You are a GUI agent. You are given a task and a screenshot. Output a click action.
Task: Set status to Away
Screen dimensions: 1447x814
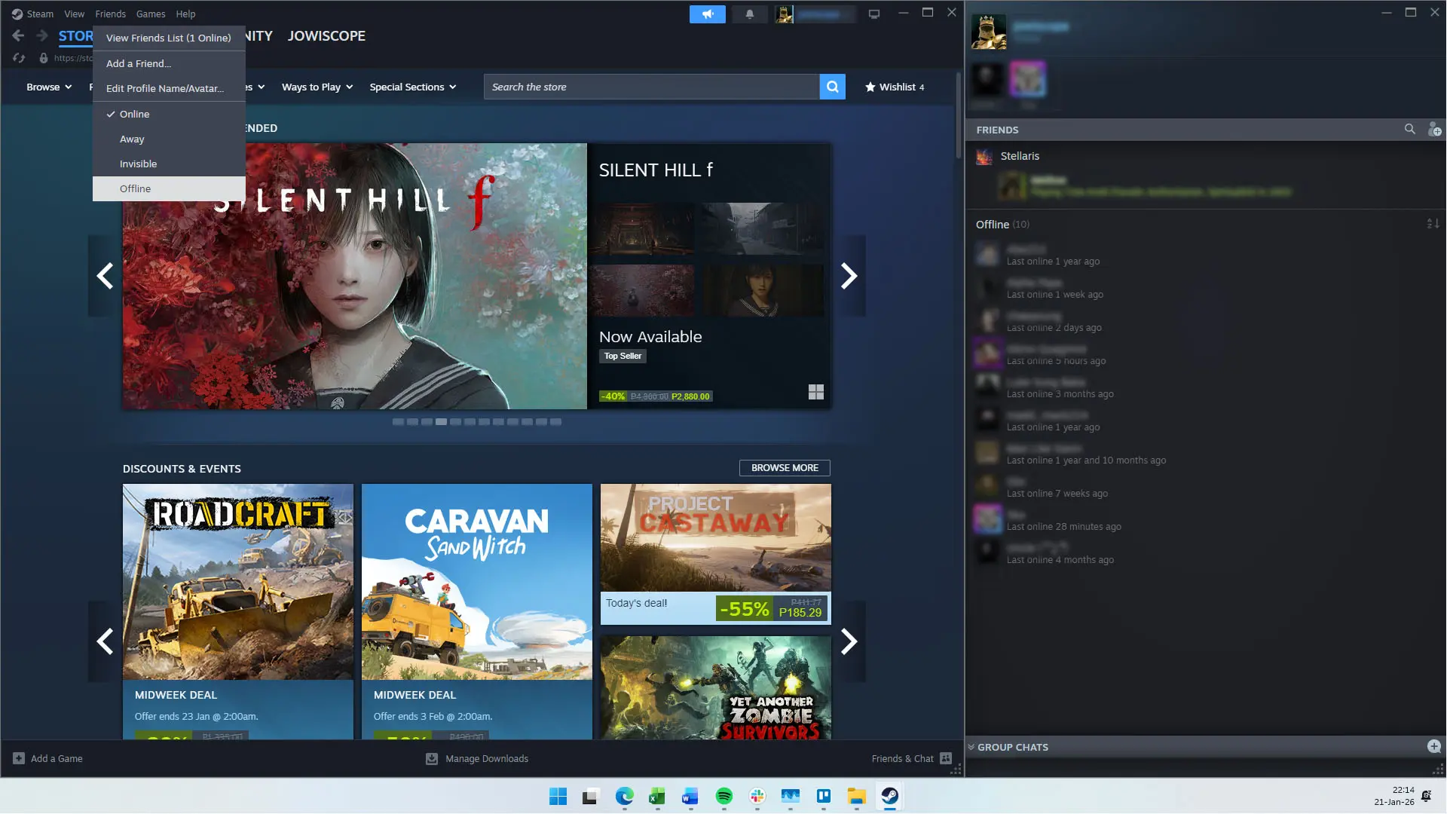click(x=132, y=139)
